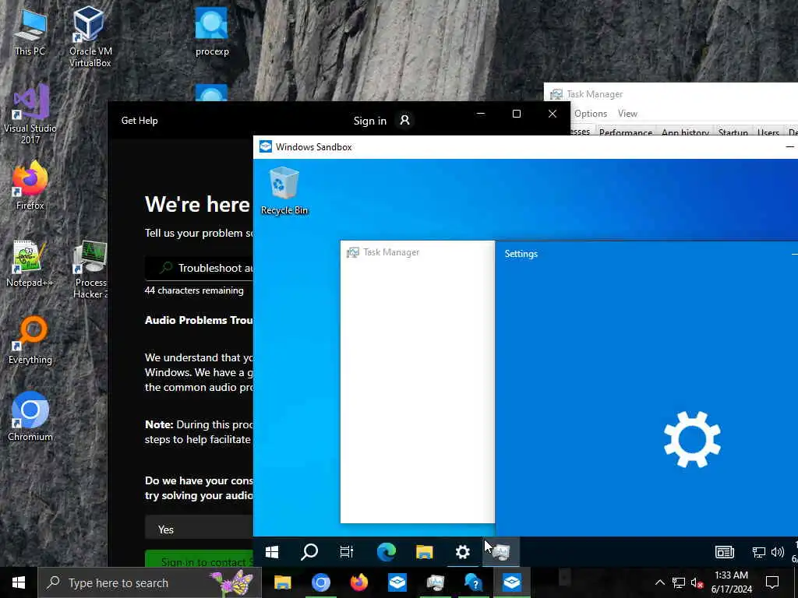Click the Troubleshoot search field in Get Help

pyautogui.click(x=199, y=268)
